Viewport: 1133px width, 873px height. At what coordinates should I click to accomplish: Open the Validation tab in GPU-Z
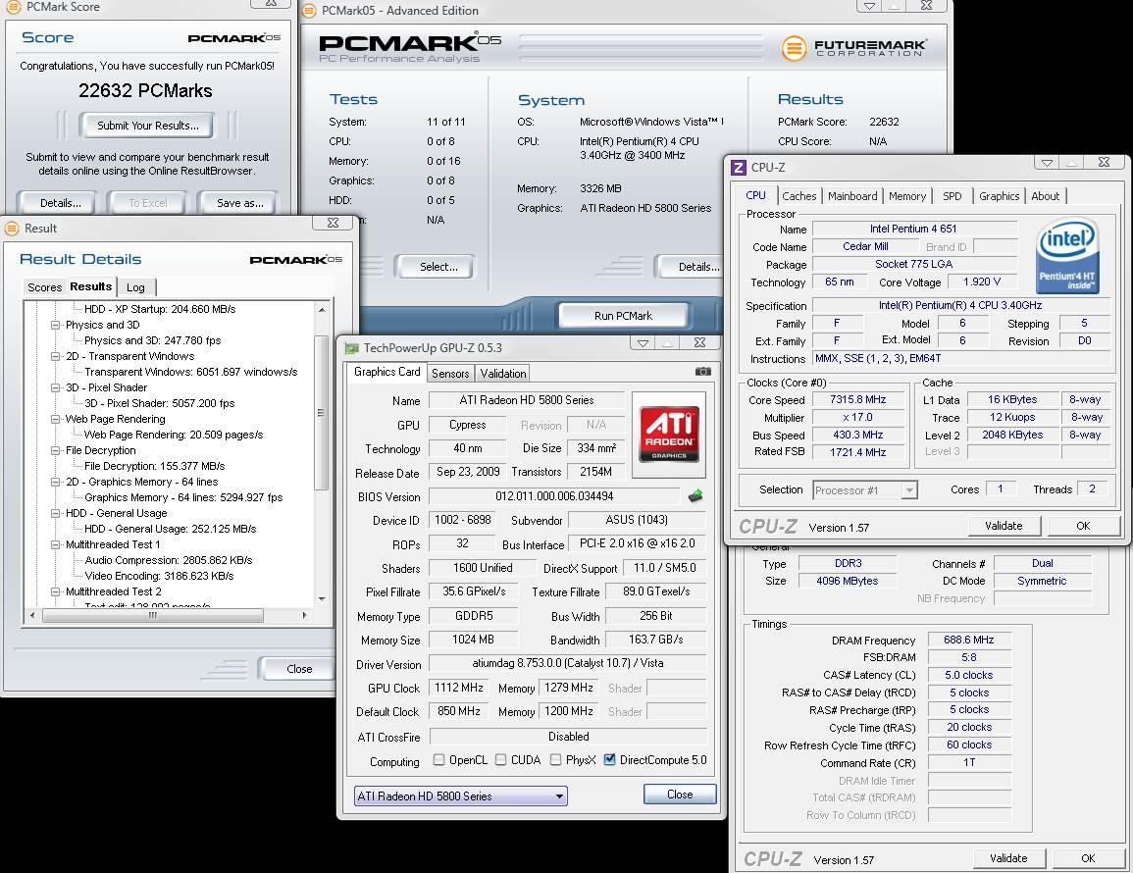pyautogui.click(x=503, y=373)
